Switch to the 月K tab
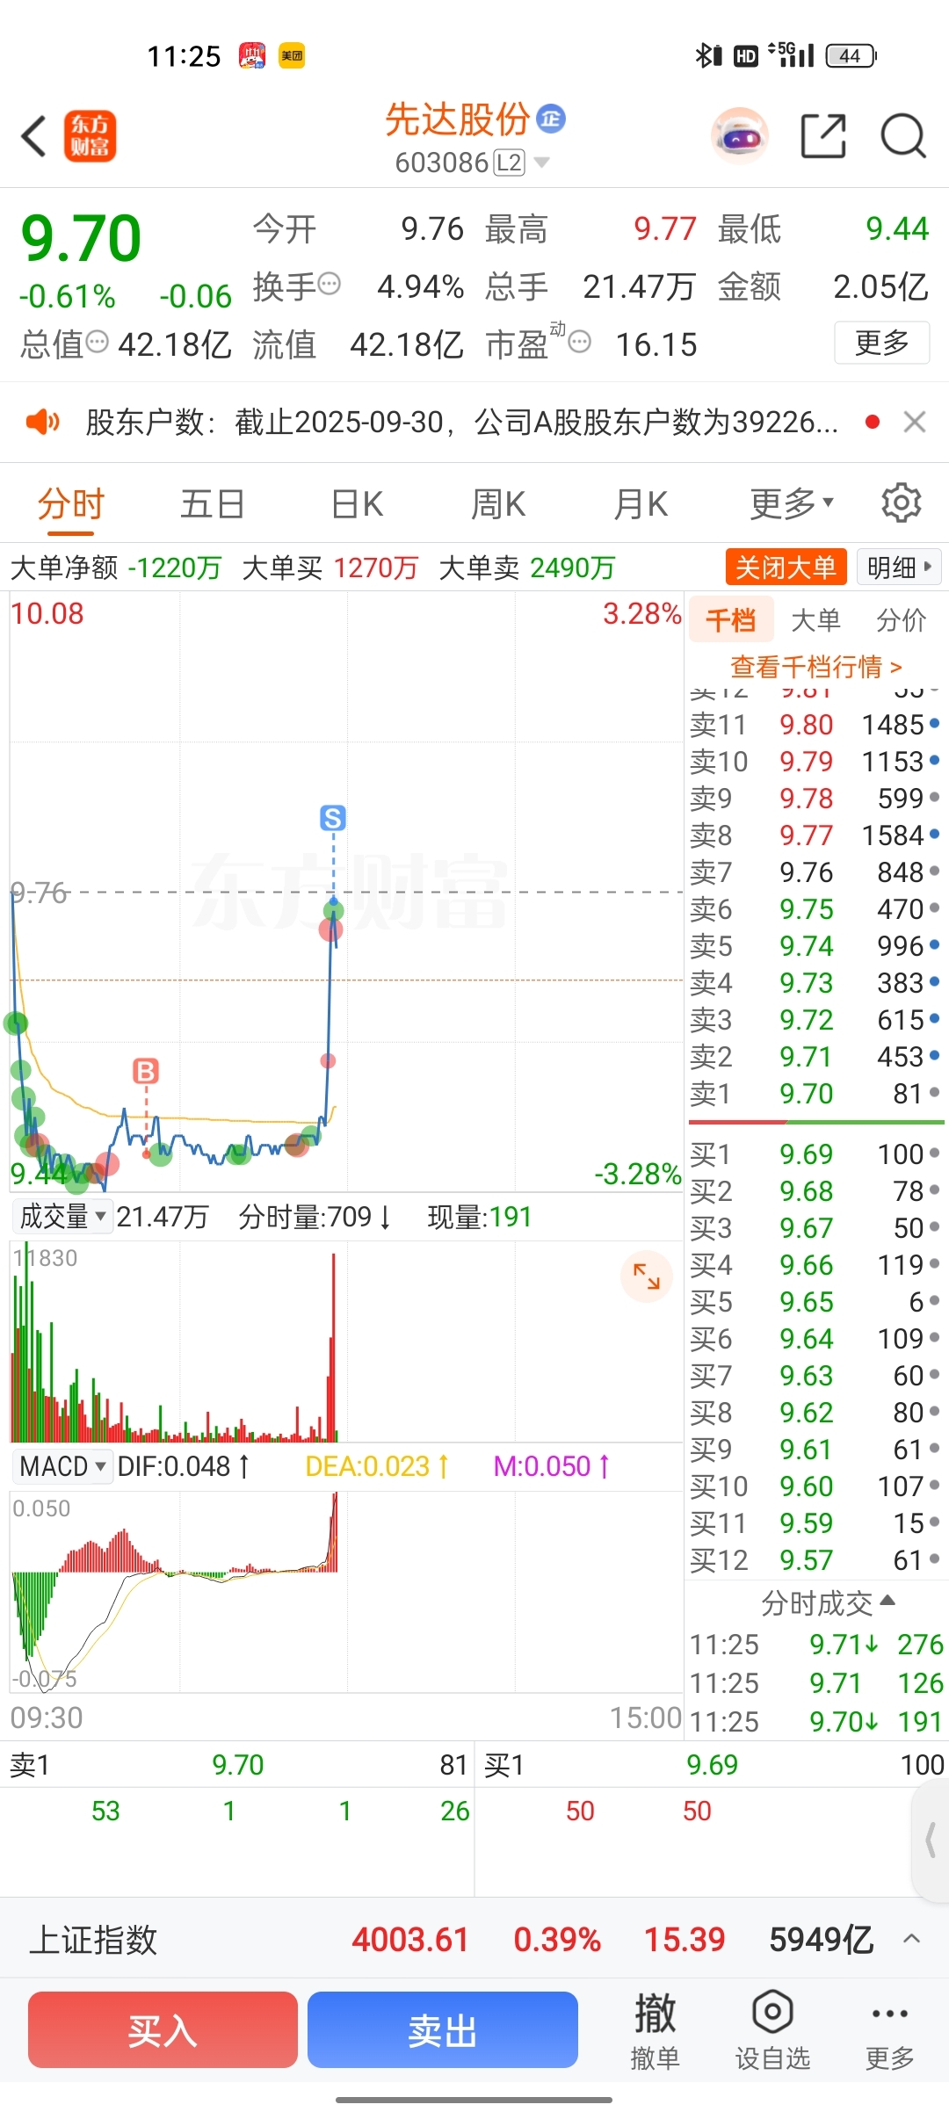Screen dimensions: 949x2119 pos(641,503)
